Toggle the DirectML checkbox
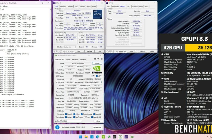Viewport: 212px width, 140px height. [x=94, y=114]
